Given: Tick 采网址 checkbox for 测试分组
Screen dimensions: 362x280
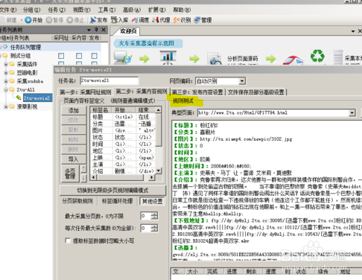Looking at the screenshot, I should point(61,56).
